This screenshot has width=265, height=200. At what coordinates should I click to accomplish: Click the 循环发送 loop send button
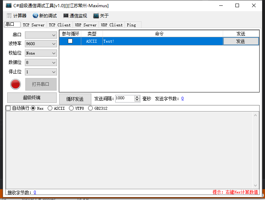75,99
